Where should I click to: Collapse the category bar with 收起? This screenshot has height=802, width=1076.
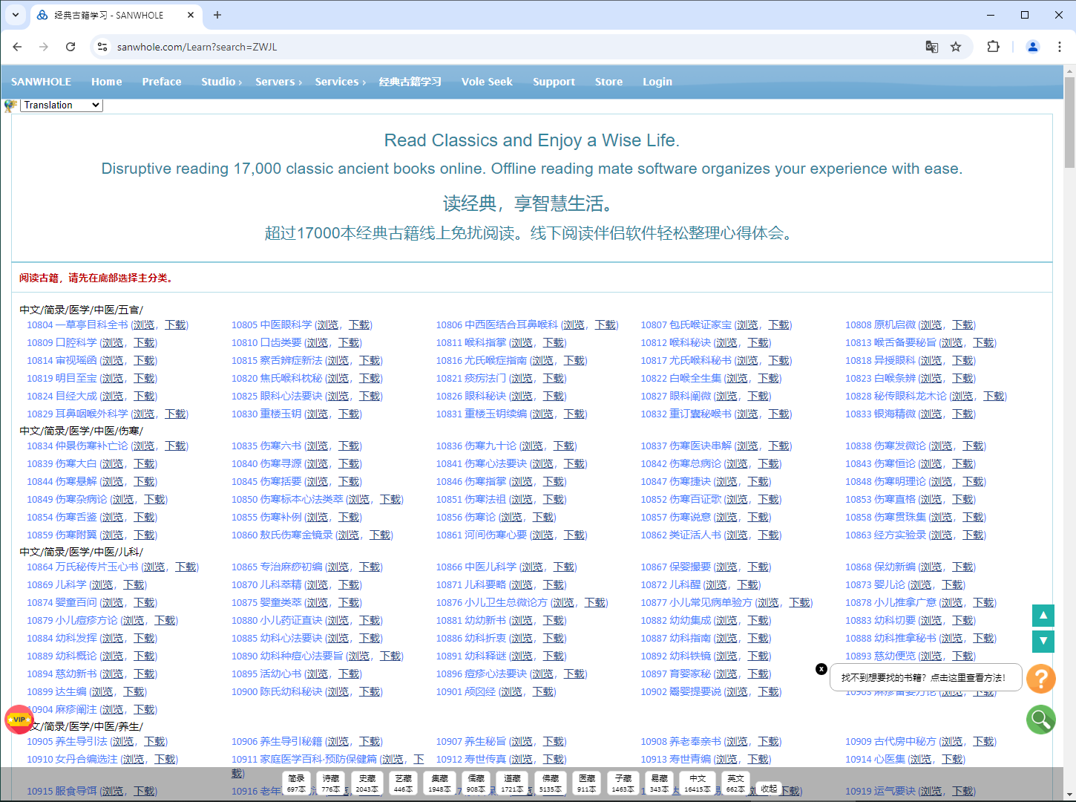click(769, 789)
